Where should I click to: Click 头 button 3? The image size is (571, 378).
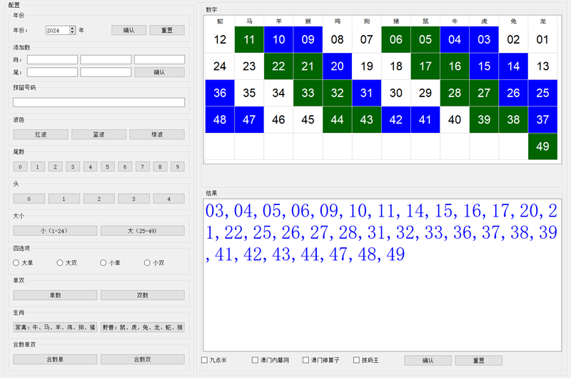[133, 199]
